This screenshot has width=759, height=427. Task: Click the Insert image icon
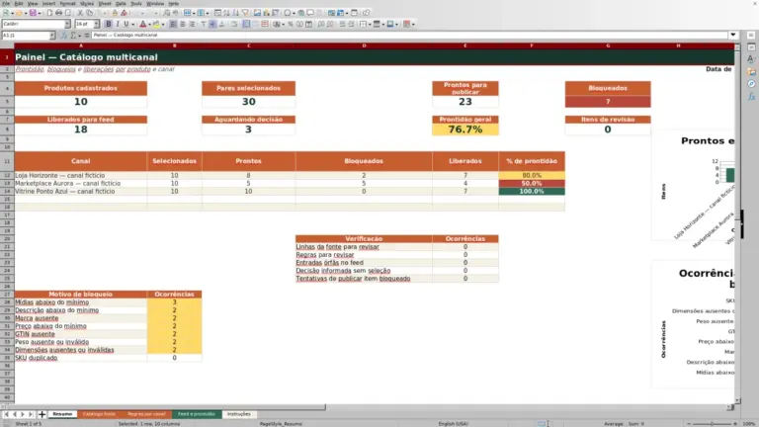tap(257, 13)
